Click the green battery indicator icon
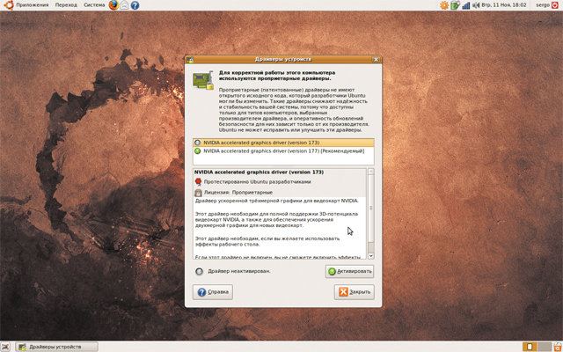 [x=456, y=5]
